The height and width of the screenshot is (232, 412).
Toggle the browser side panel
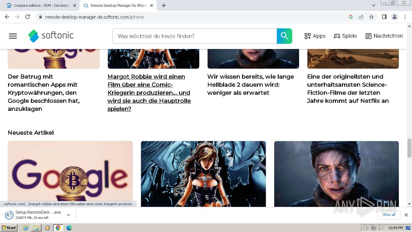pos(384,17)
